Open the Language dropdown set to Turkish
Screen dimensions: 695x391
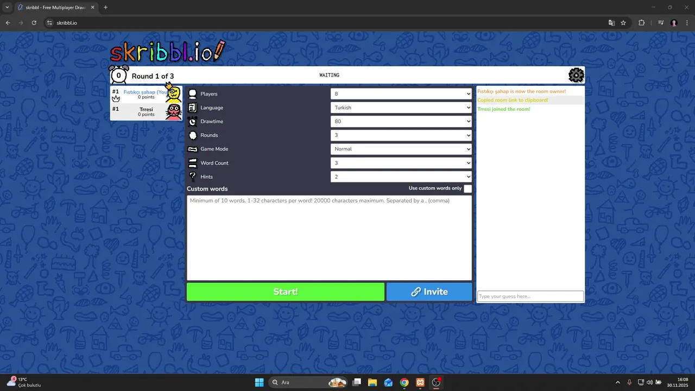pyautogui.click(x=401, y=108)
